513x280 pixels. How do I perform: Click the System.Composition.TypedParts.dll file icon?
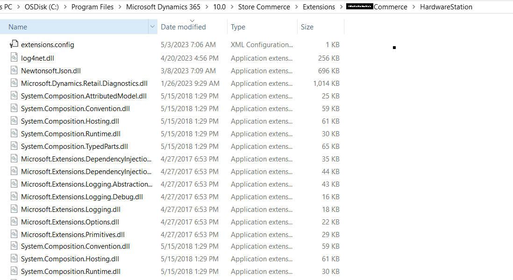(x=14, y=146)
